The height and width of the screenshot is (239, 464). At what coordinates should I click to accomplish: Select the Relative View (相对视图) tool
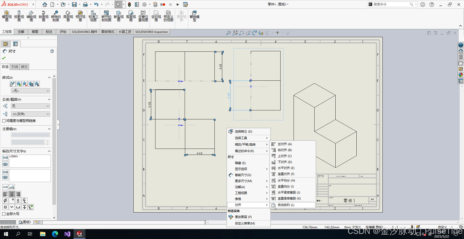pos(80,16)
